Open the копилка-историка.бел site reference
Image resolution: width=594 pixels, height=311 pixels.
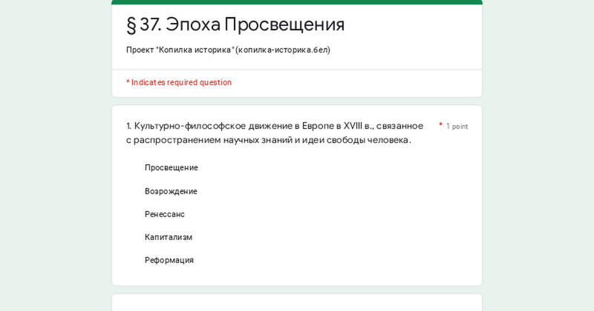click(x=283, y=50)
